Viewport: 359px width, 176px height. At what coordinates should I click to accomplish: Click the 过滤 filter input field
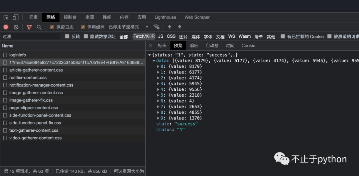(30, 37)
